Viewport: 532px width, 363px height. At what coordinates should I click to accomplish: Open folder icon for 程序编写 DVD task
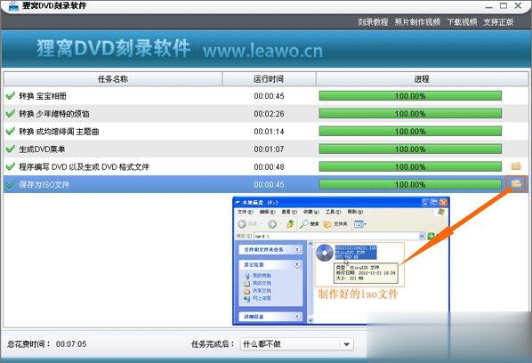click(516, 166)
